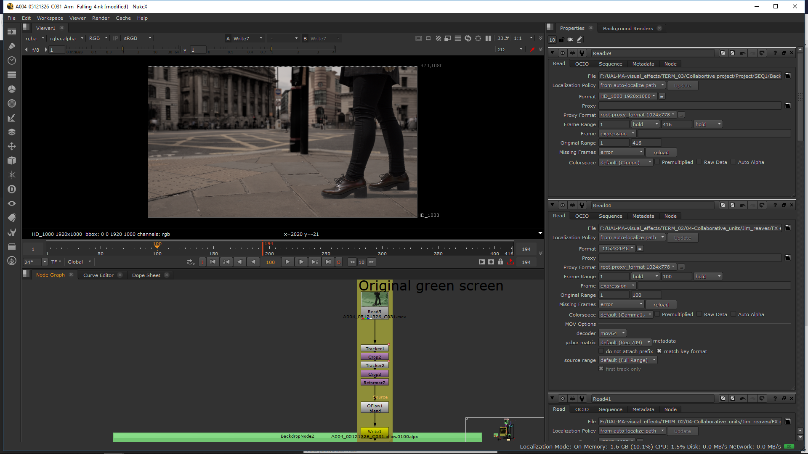Select the OFlow1 node in node graph
This screenshot has height=454, width=808.
(375, 407)
